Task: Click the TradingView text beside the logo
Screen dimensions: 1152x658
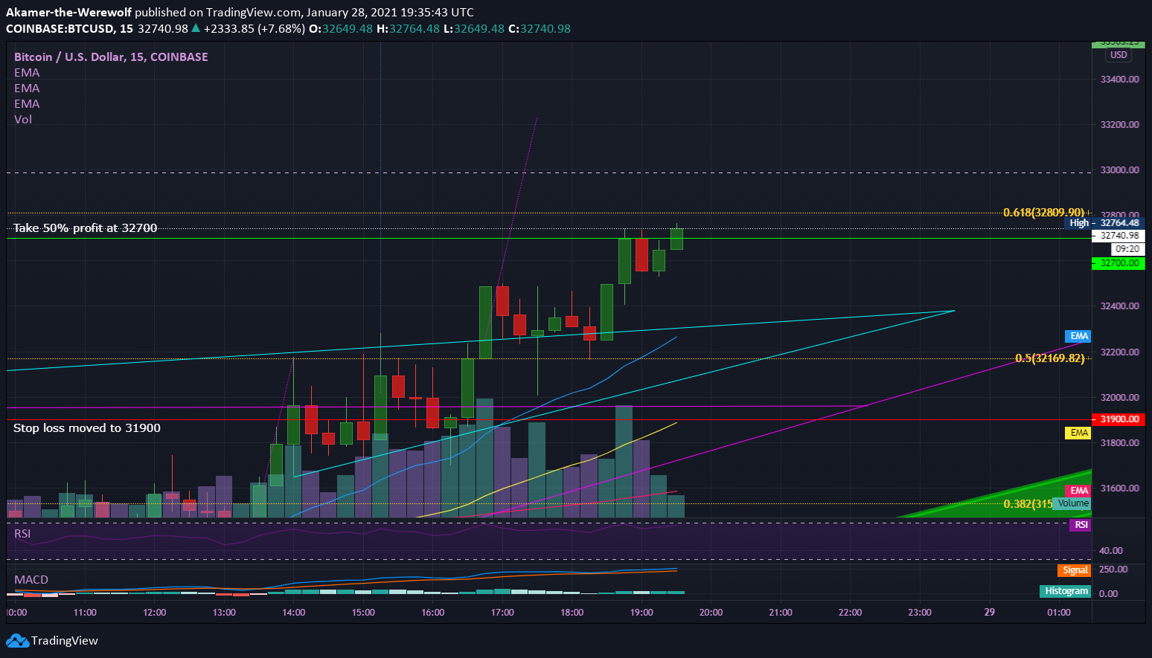Action: click(x=65, y=641)
